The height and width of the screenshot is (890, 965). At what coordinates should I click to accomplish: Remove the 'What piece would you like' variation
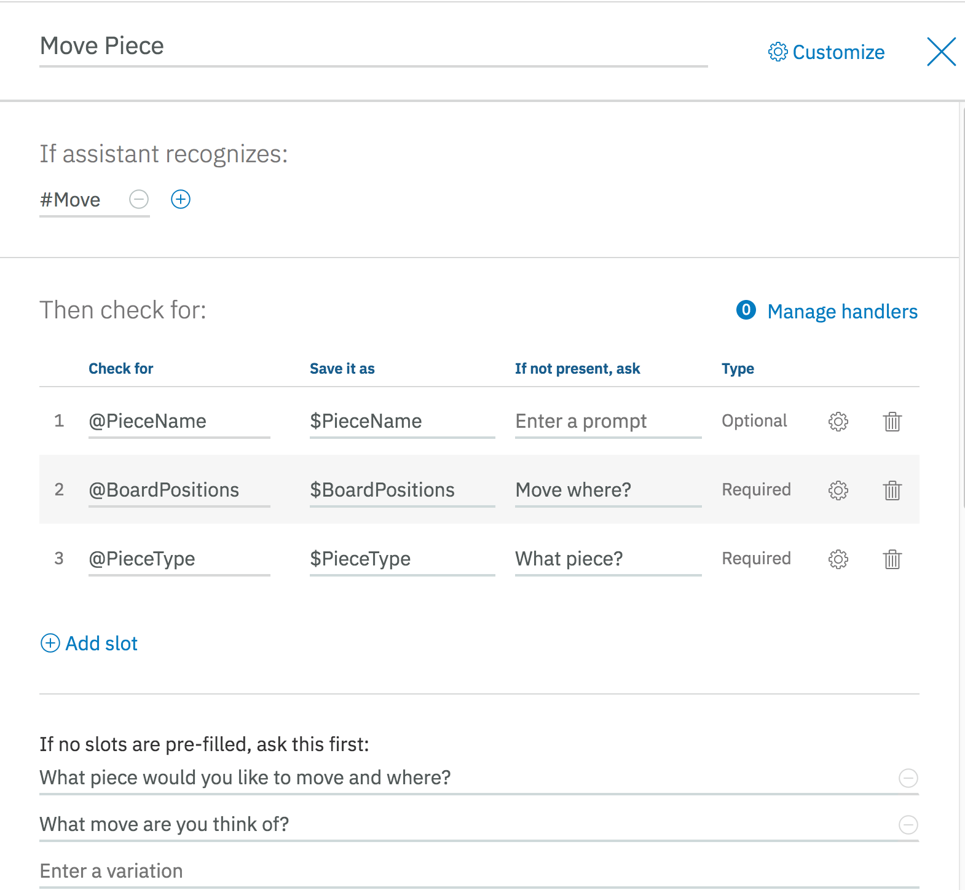(908, 778)
